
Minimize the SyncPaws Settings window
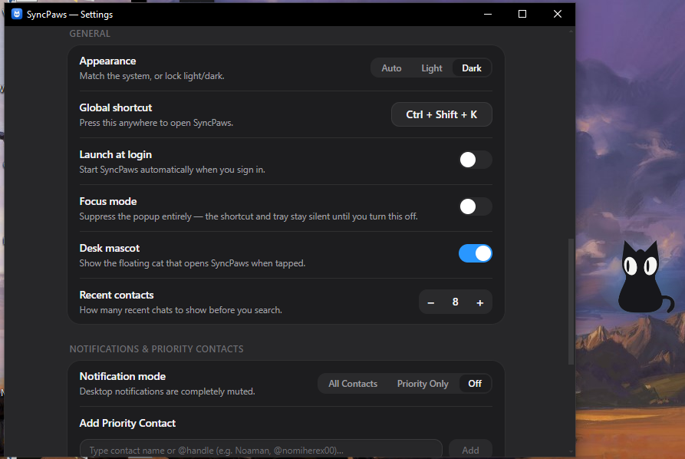click(x=488, y=14)
